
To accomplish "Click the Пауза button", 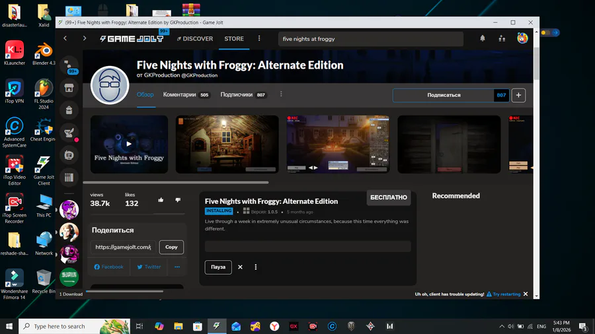I will click(218, 267).
